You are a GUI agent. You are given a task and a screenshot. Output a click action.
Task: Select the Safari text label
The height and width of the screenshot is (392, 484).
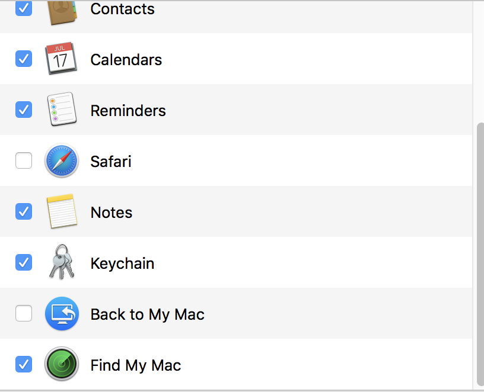click(x=111, y=162)
